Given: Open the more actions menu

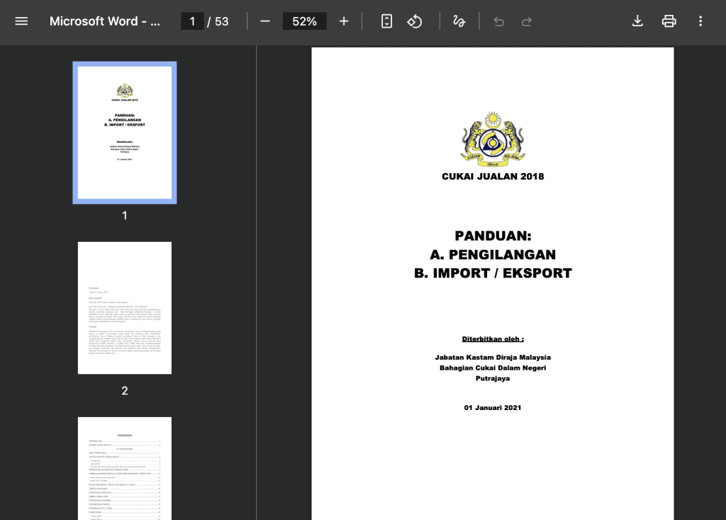Looking at the screenshot, I should click(700, 21).
